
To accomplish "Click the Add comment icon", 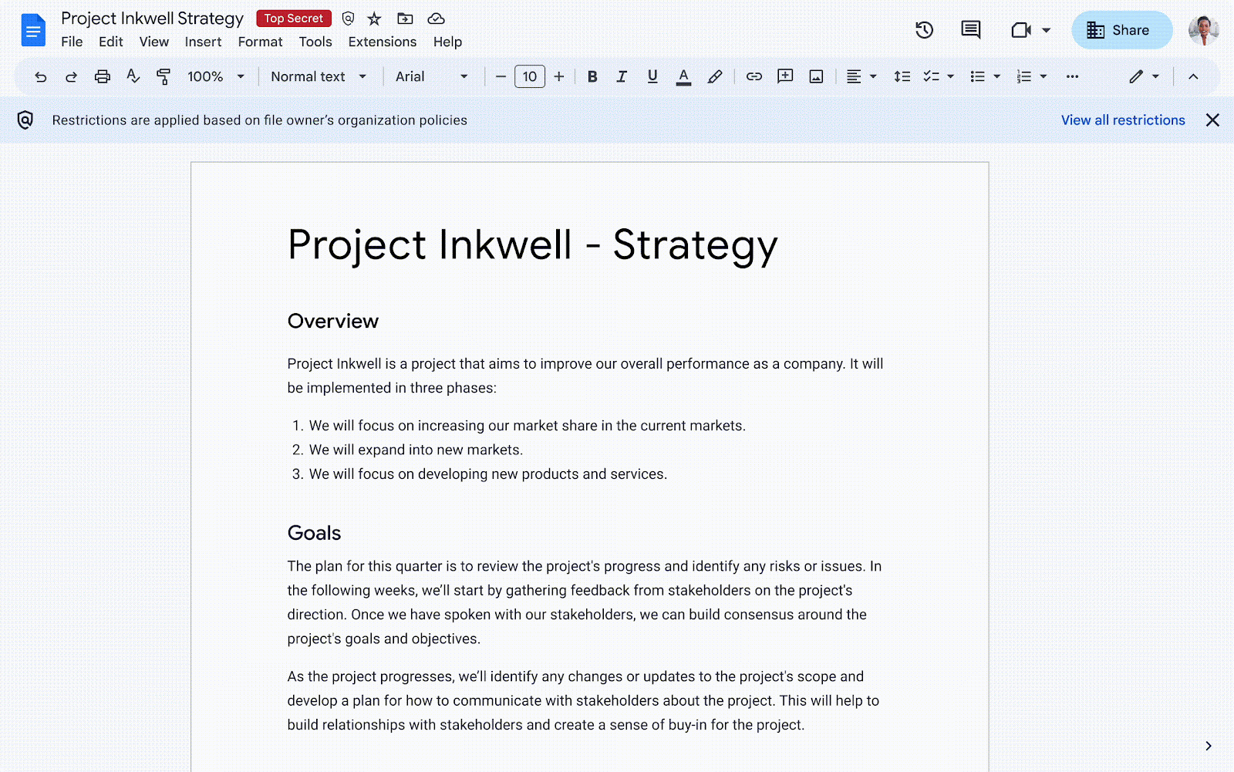I will (785, 76).
